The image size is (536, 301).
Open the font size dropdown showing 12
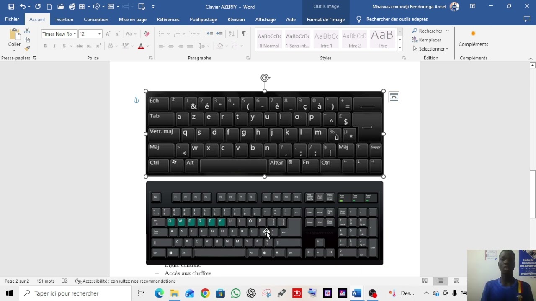click(99, 34)
